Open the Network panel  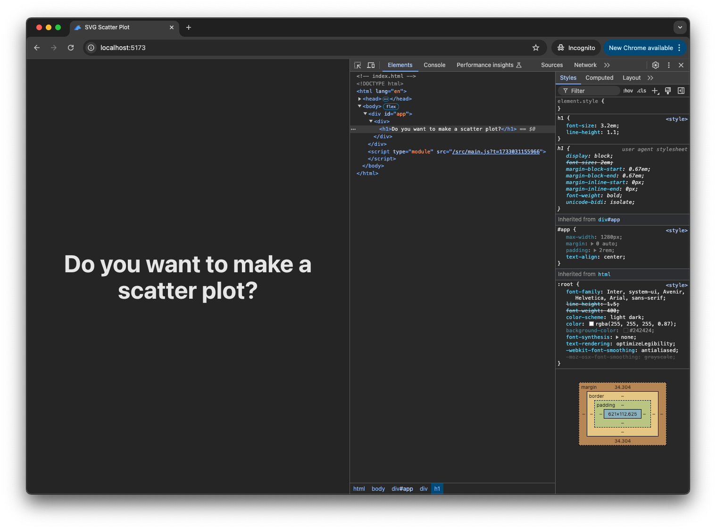[x=585, y=65]
